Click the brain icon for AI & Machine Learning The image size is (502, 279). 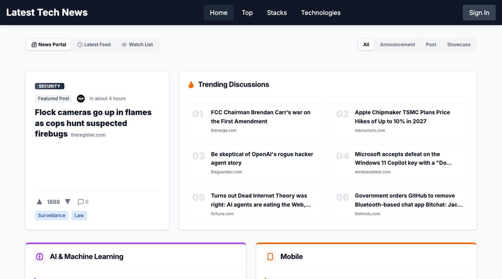coord(39,256)
